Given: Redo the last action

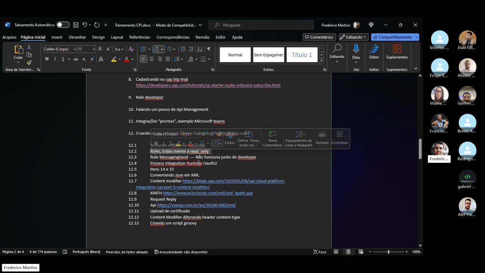Looking at the screenshot, I should pyautogui.click(x=97, y=25).
